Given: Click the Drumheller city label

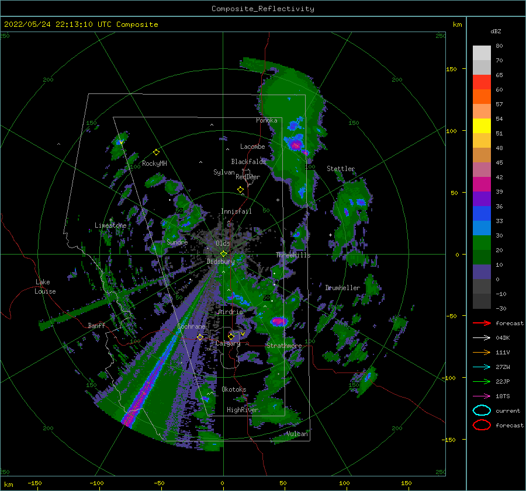Looking at the screenshot, I should coord(342,288).
